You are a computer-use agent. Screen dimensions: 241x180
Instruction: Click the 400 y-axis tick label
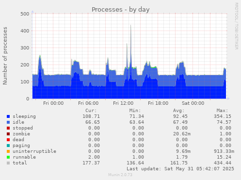[x=25, y=31]
